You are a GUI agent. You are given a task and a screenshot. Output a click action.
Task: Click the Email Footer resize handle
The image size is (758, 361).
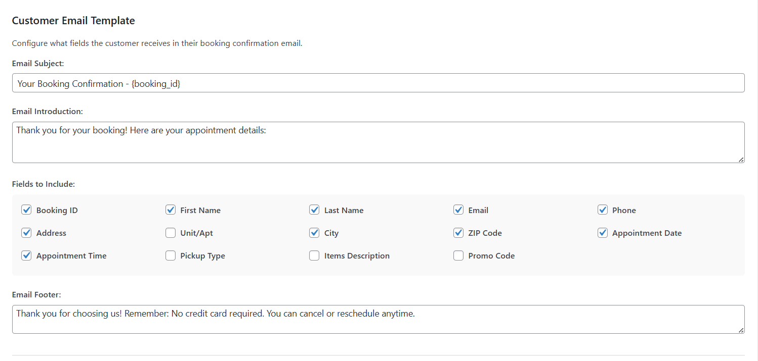click(x=741, y=331)
